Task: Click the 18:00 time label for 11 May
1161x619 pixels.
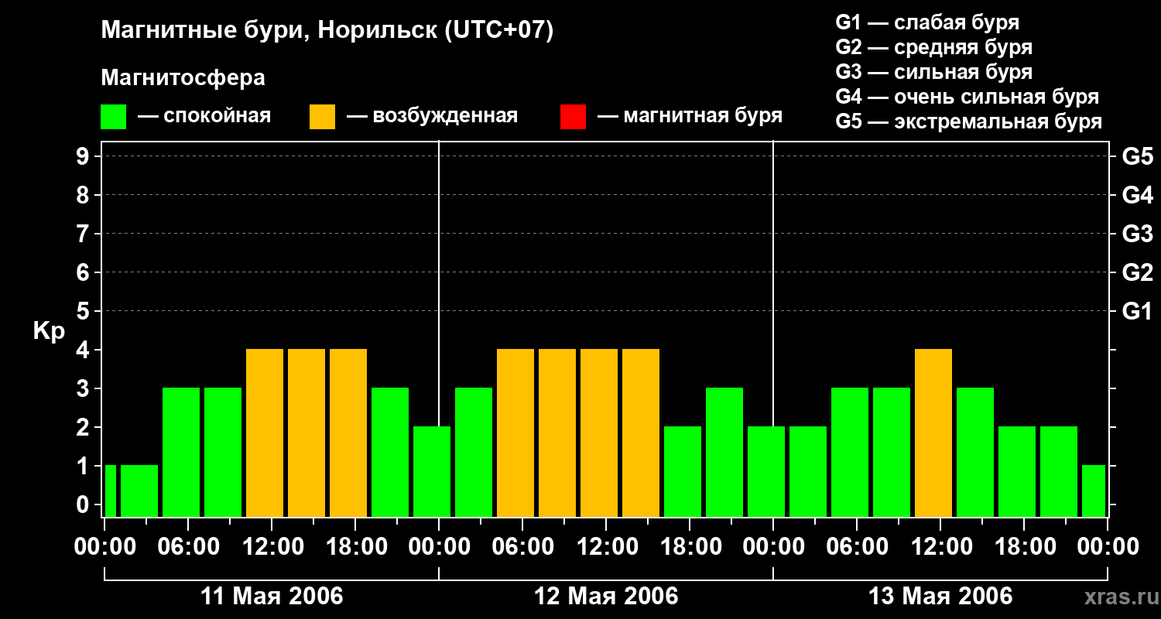Action: (x=355, y=547)
